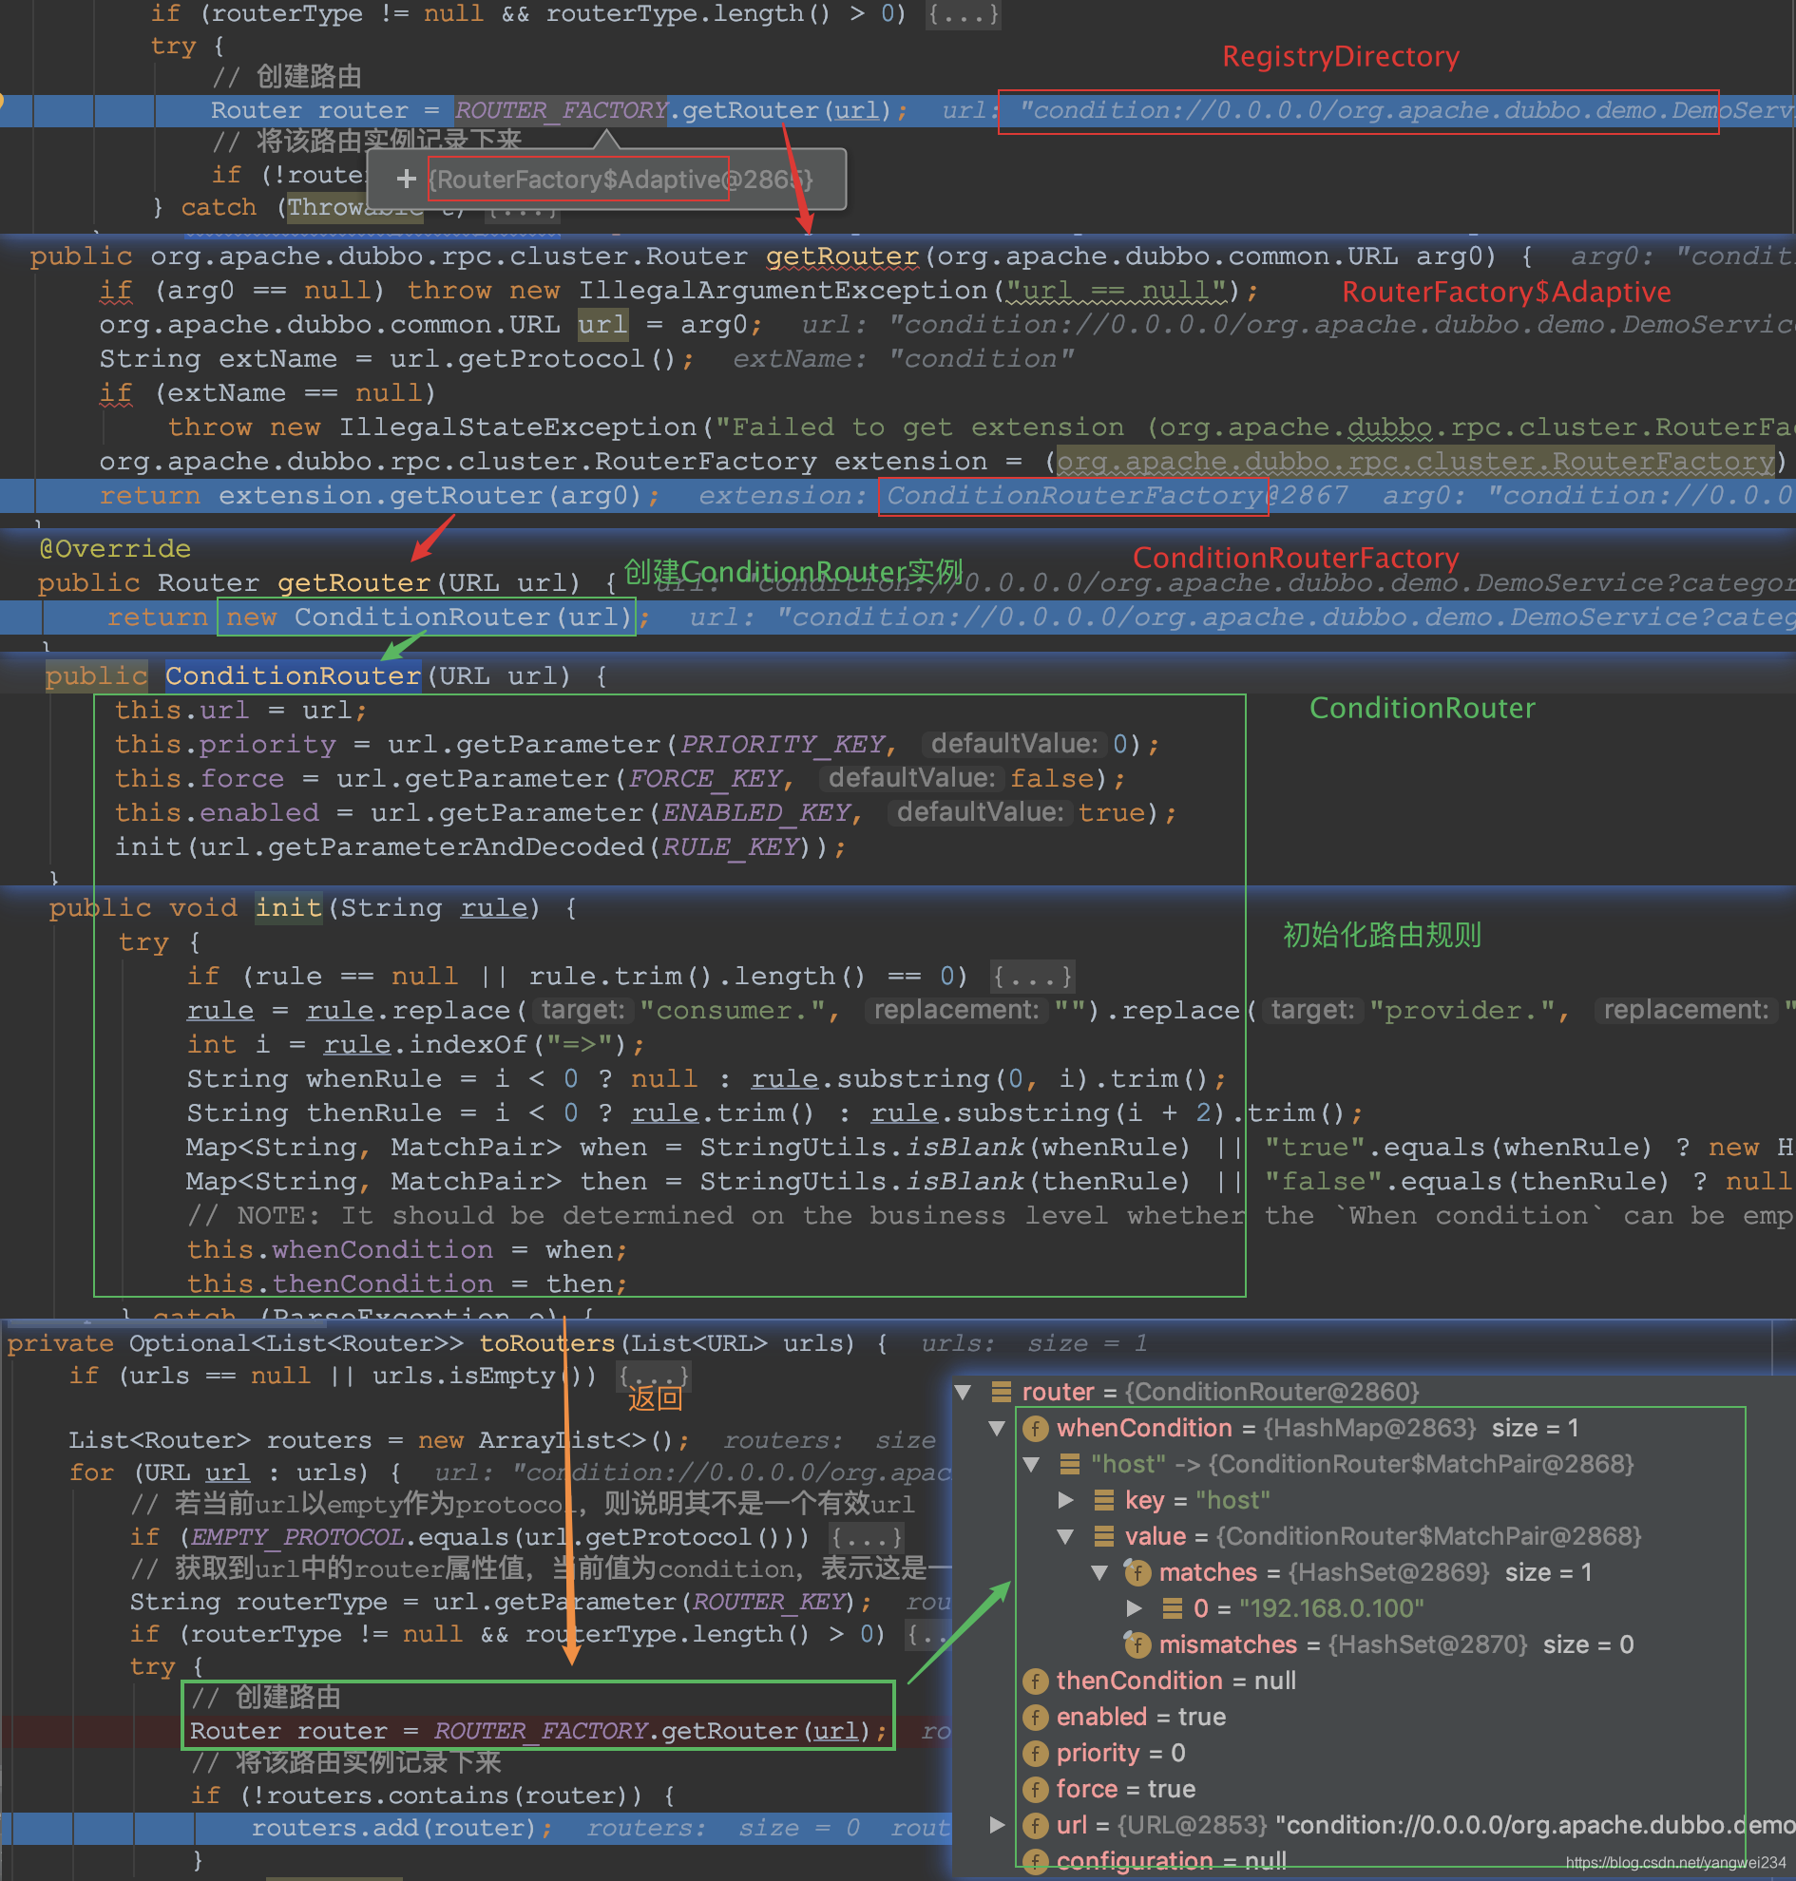The height and width of the screenshot is (1881, 1796).
Task: Click the field icon beside enabled
Action: 1035,1718
